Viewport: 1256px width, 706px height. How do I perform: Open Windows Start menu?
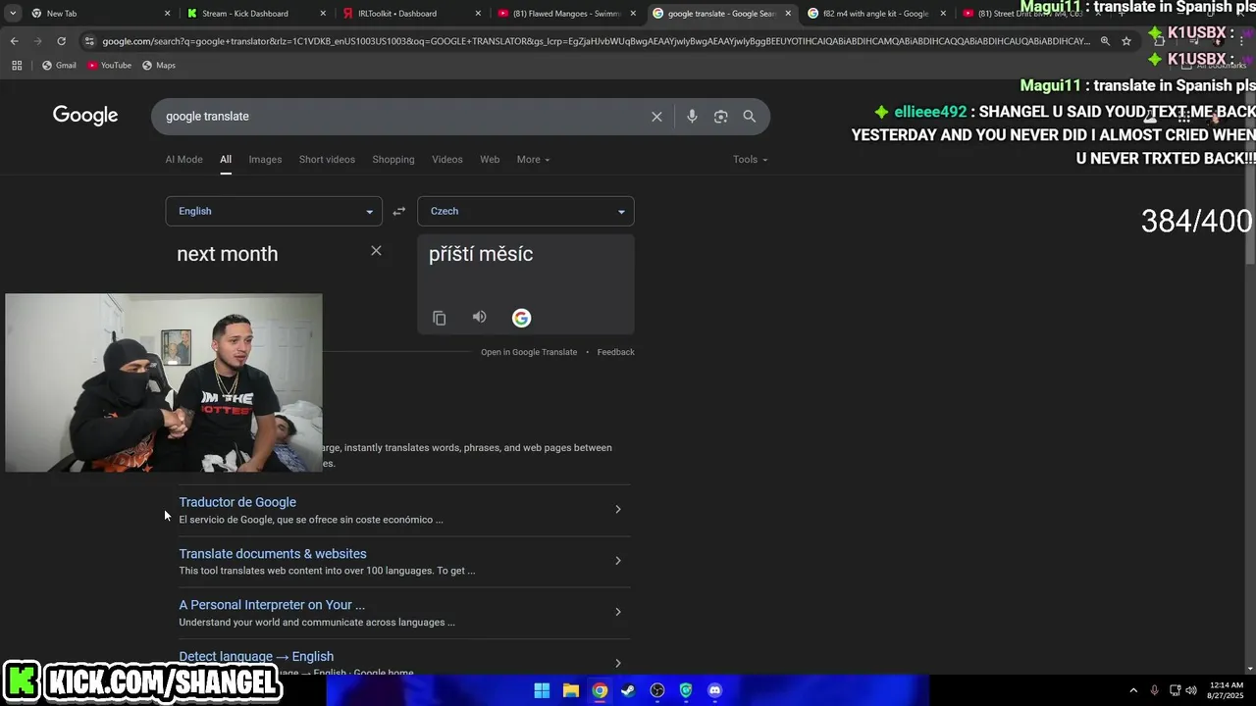click(x=542, y=690)
